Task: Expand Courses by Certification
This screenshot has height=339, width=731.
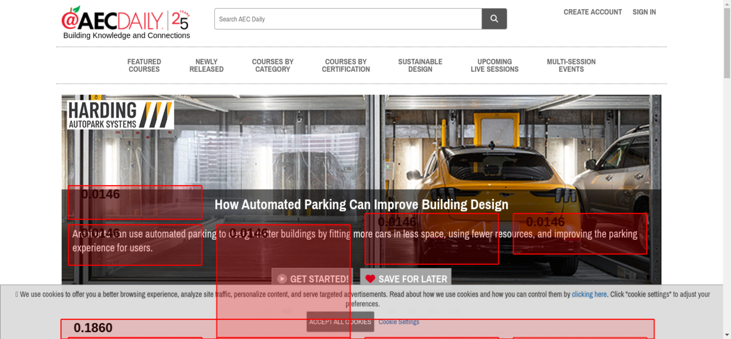Action: click(x=345, y=66)
